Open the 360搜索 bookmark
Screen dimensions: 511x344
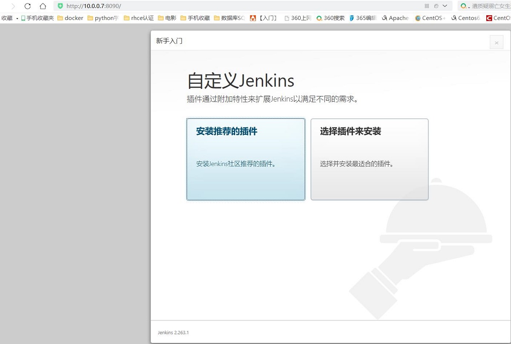pyautogui.click(x=330, y=18)
